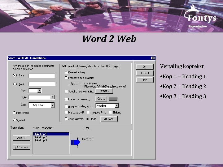Click the gray box color swatch
The height and width of the screenshot is (167, 223).
[113, 99]
